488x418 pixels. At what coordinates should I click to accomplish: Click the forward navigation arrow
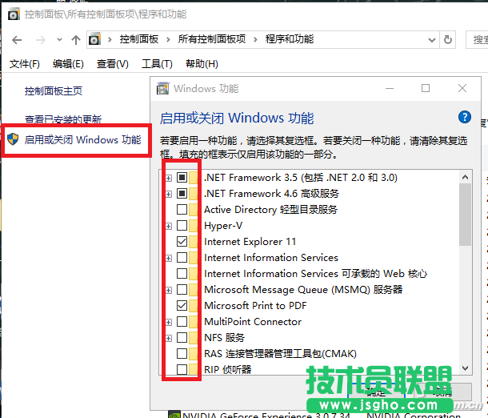39,39
